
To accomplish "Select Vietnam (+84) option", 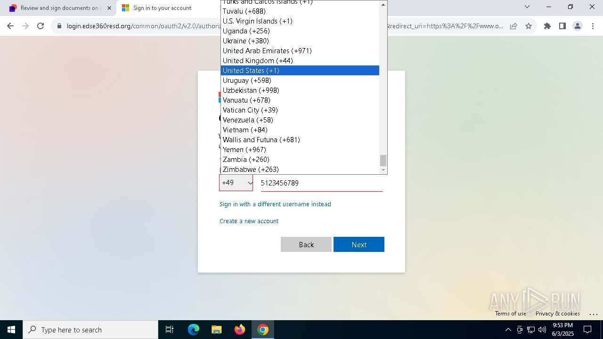I will tap(300, 130).
